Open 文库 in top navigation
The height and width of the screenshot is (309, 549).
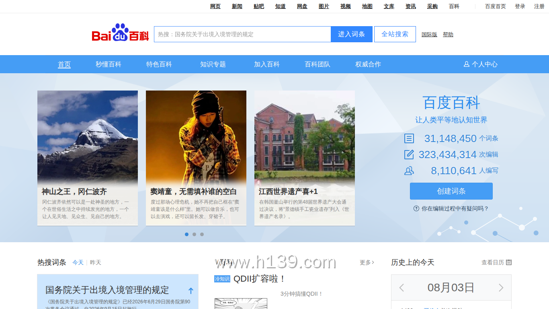389,6
